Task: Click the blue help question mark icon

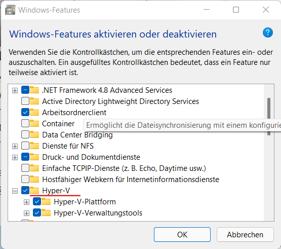Action: [x=268, y=32]
